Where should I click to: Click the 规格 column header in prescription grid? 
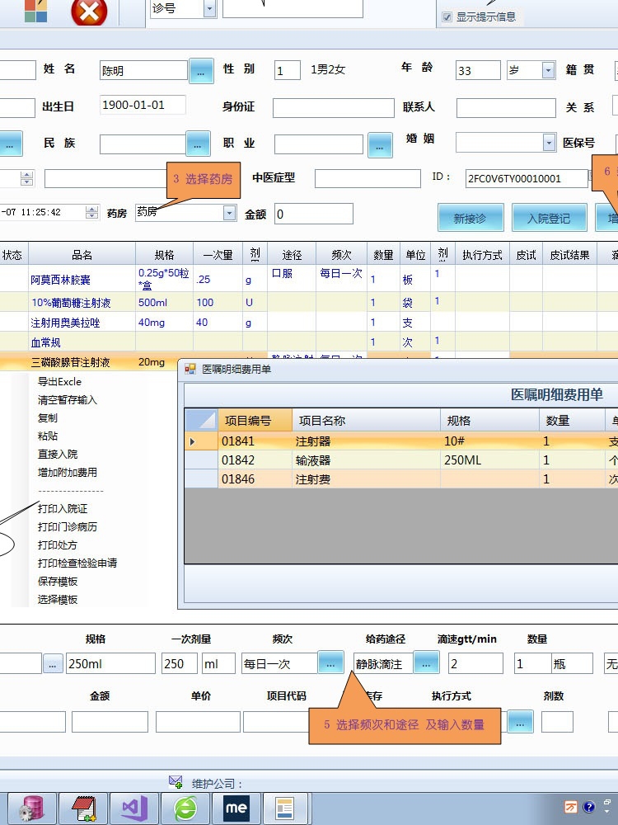click(164, 255)
